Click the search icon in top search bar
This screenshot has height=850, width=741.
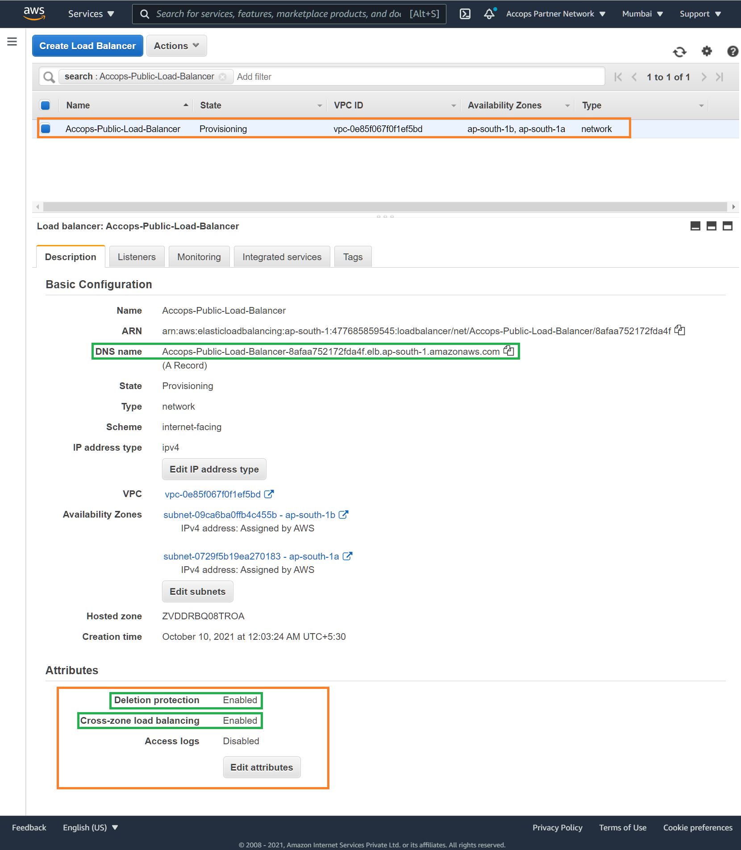(145, 14)
